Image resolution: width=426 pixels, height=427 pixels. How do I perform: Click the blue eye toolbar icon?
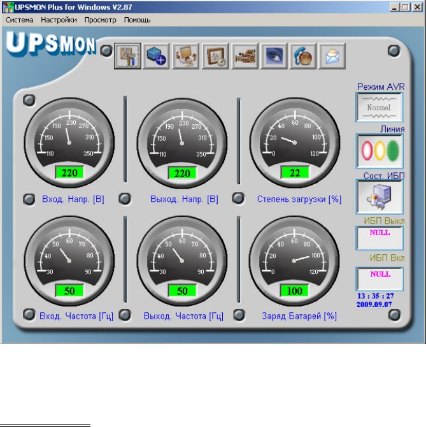[274, 56]
